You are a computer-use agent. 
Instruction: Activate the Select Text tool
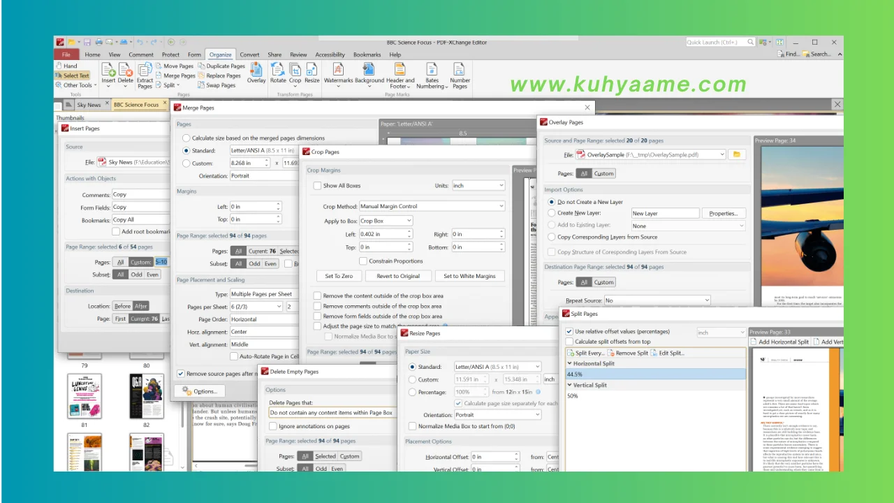73,75
